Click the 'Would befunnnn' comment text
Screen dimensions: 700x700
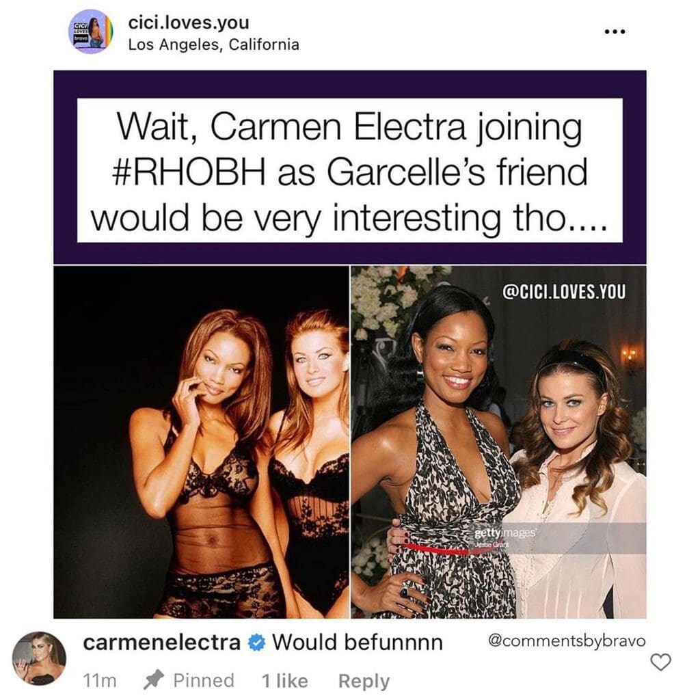pyautogui.click(x=358, y=643)
